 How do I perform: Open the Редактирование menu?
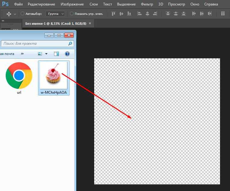pos(41,4)
